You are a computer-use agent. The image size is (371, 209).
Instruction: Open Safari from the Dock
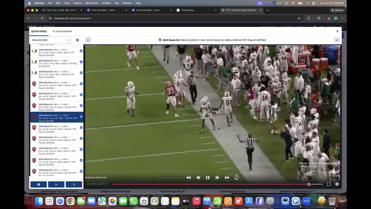(x=60, y=201)
